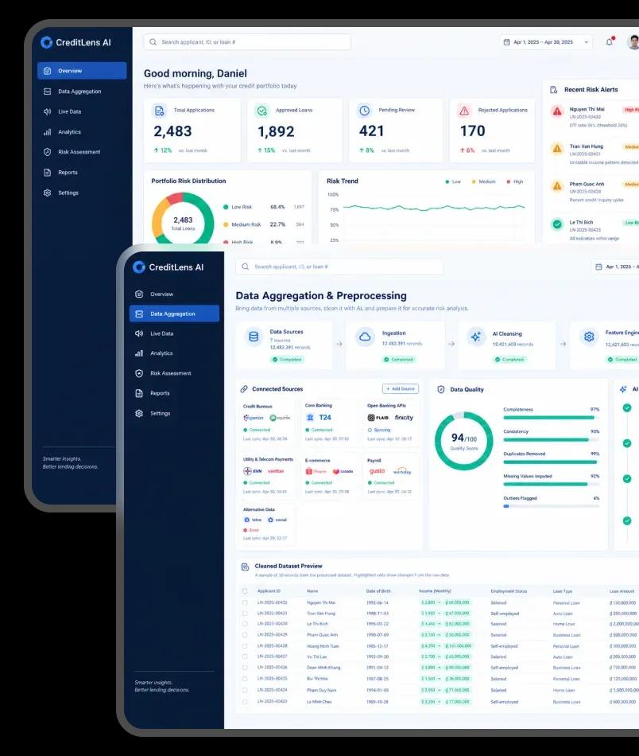The image size is (639, 756).
Task: Open the Core Banking T24 source card
Action: pos(330,423)
